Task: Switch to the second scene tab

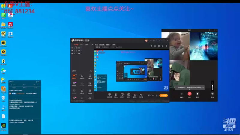Action: [x=82, y=45]
